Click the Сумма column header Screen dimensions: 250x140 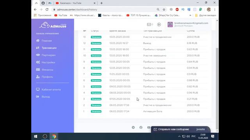(x=191, y=31)
